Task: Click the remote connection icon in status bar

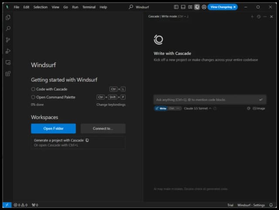Action: (7, 205)
